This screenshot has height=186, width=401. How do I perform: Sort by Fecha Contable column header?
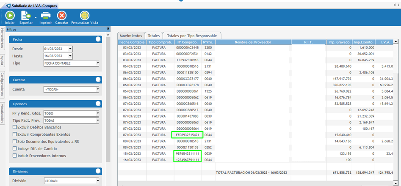point(132,42)
